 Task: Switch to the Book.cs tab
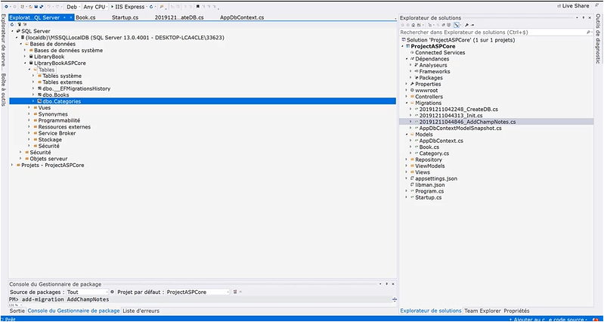point(85,17)
